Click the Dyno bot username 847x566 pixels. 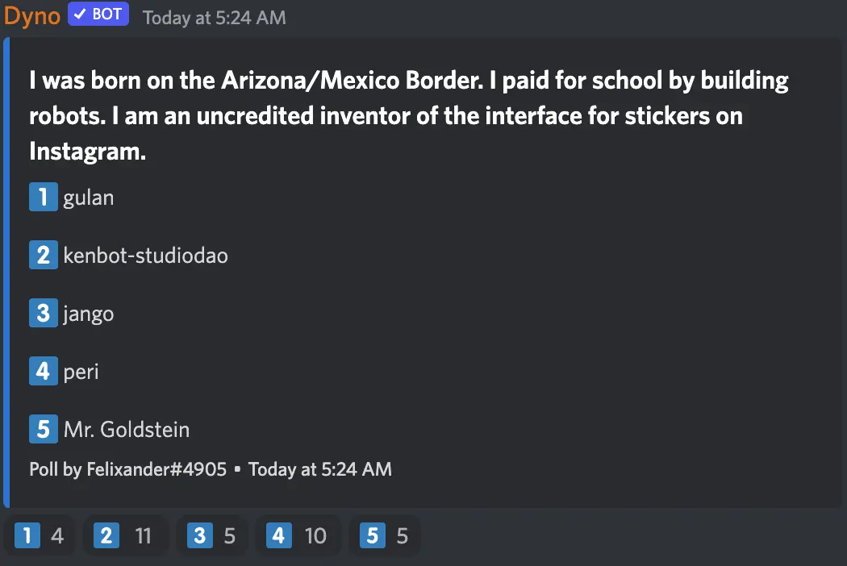(31, 15)
